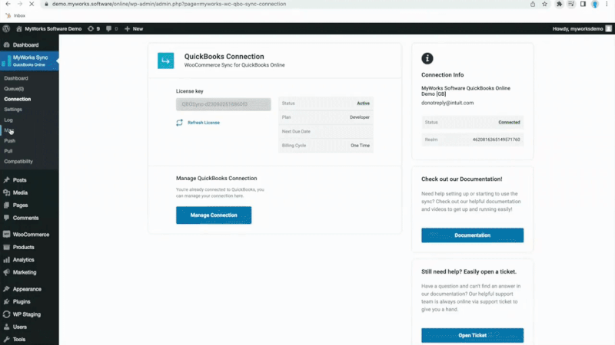Click the Connected status value
Viewport: 615px width, 345px height.
tap(509, 122)
